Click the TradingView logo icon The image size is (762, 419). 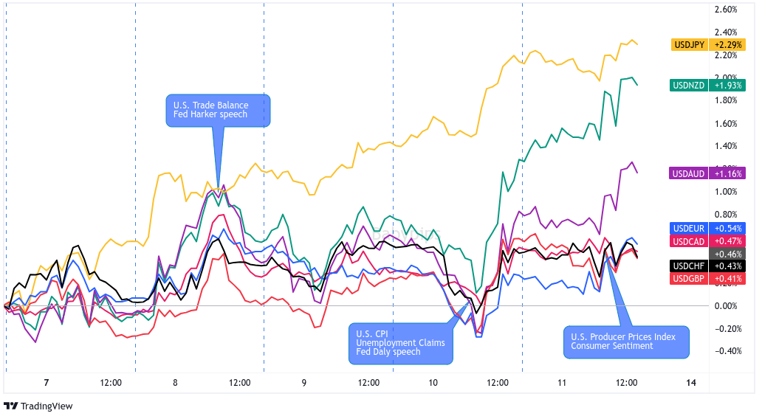pos(11,406)
